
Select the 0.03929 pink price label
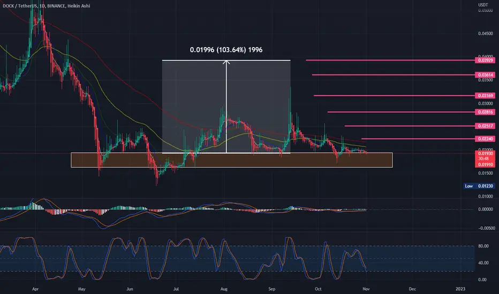coord(485,60)
